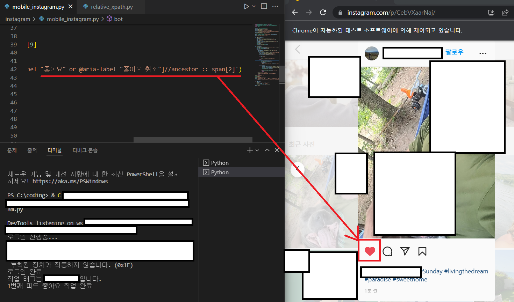Click the code minimap
The width and height of the screenshot is (514, 302).
267,55
